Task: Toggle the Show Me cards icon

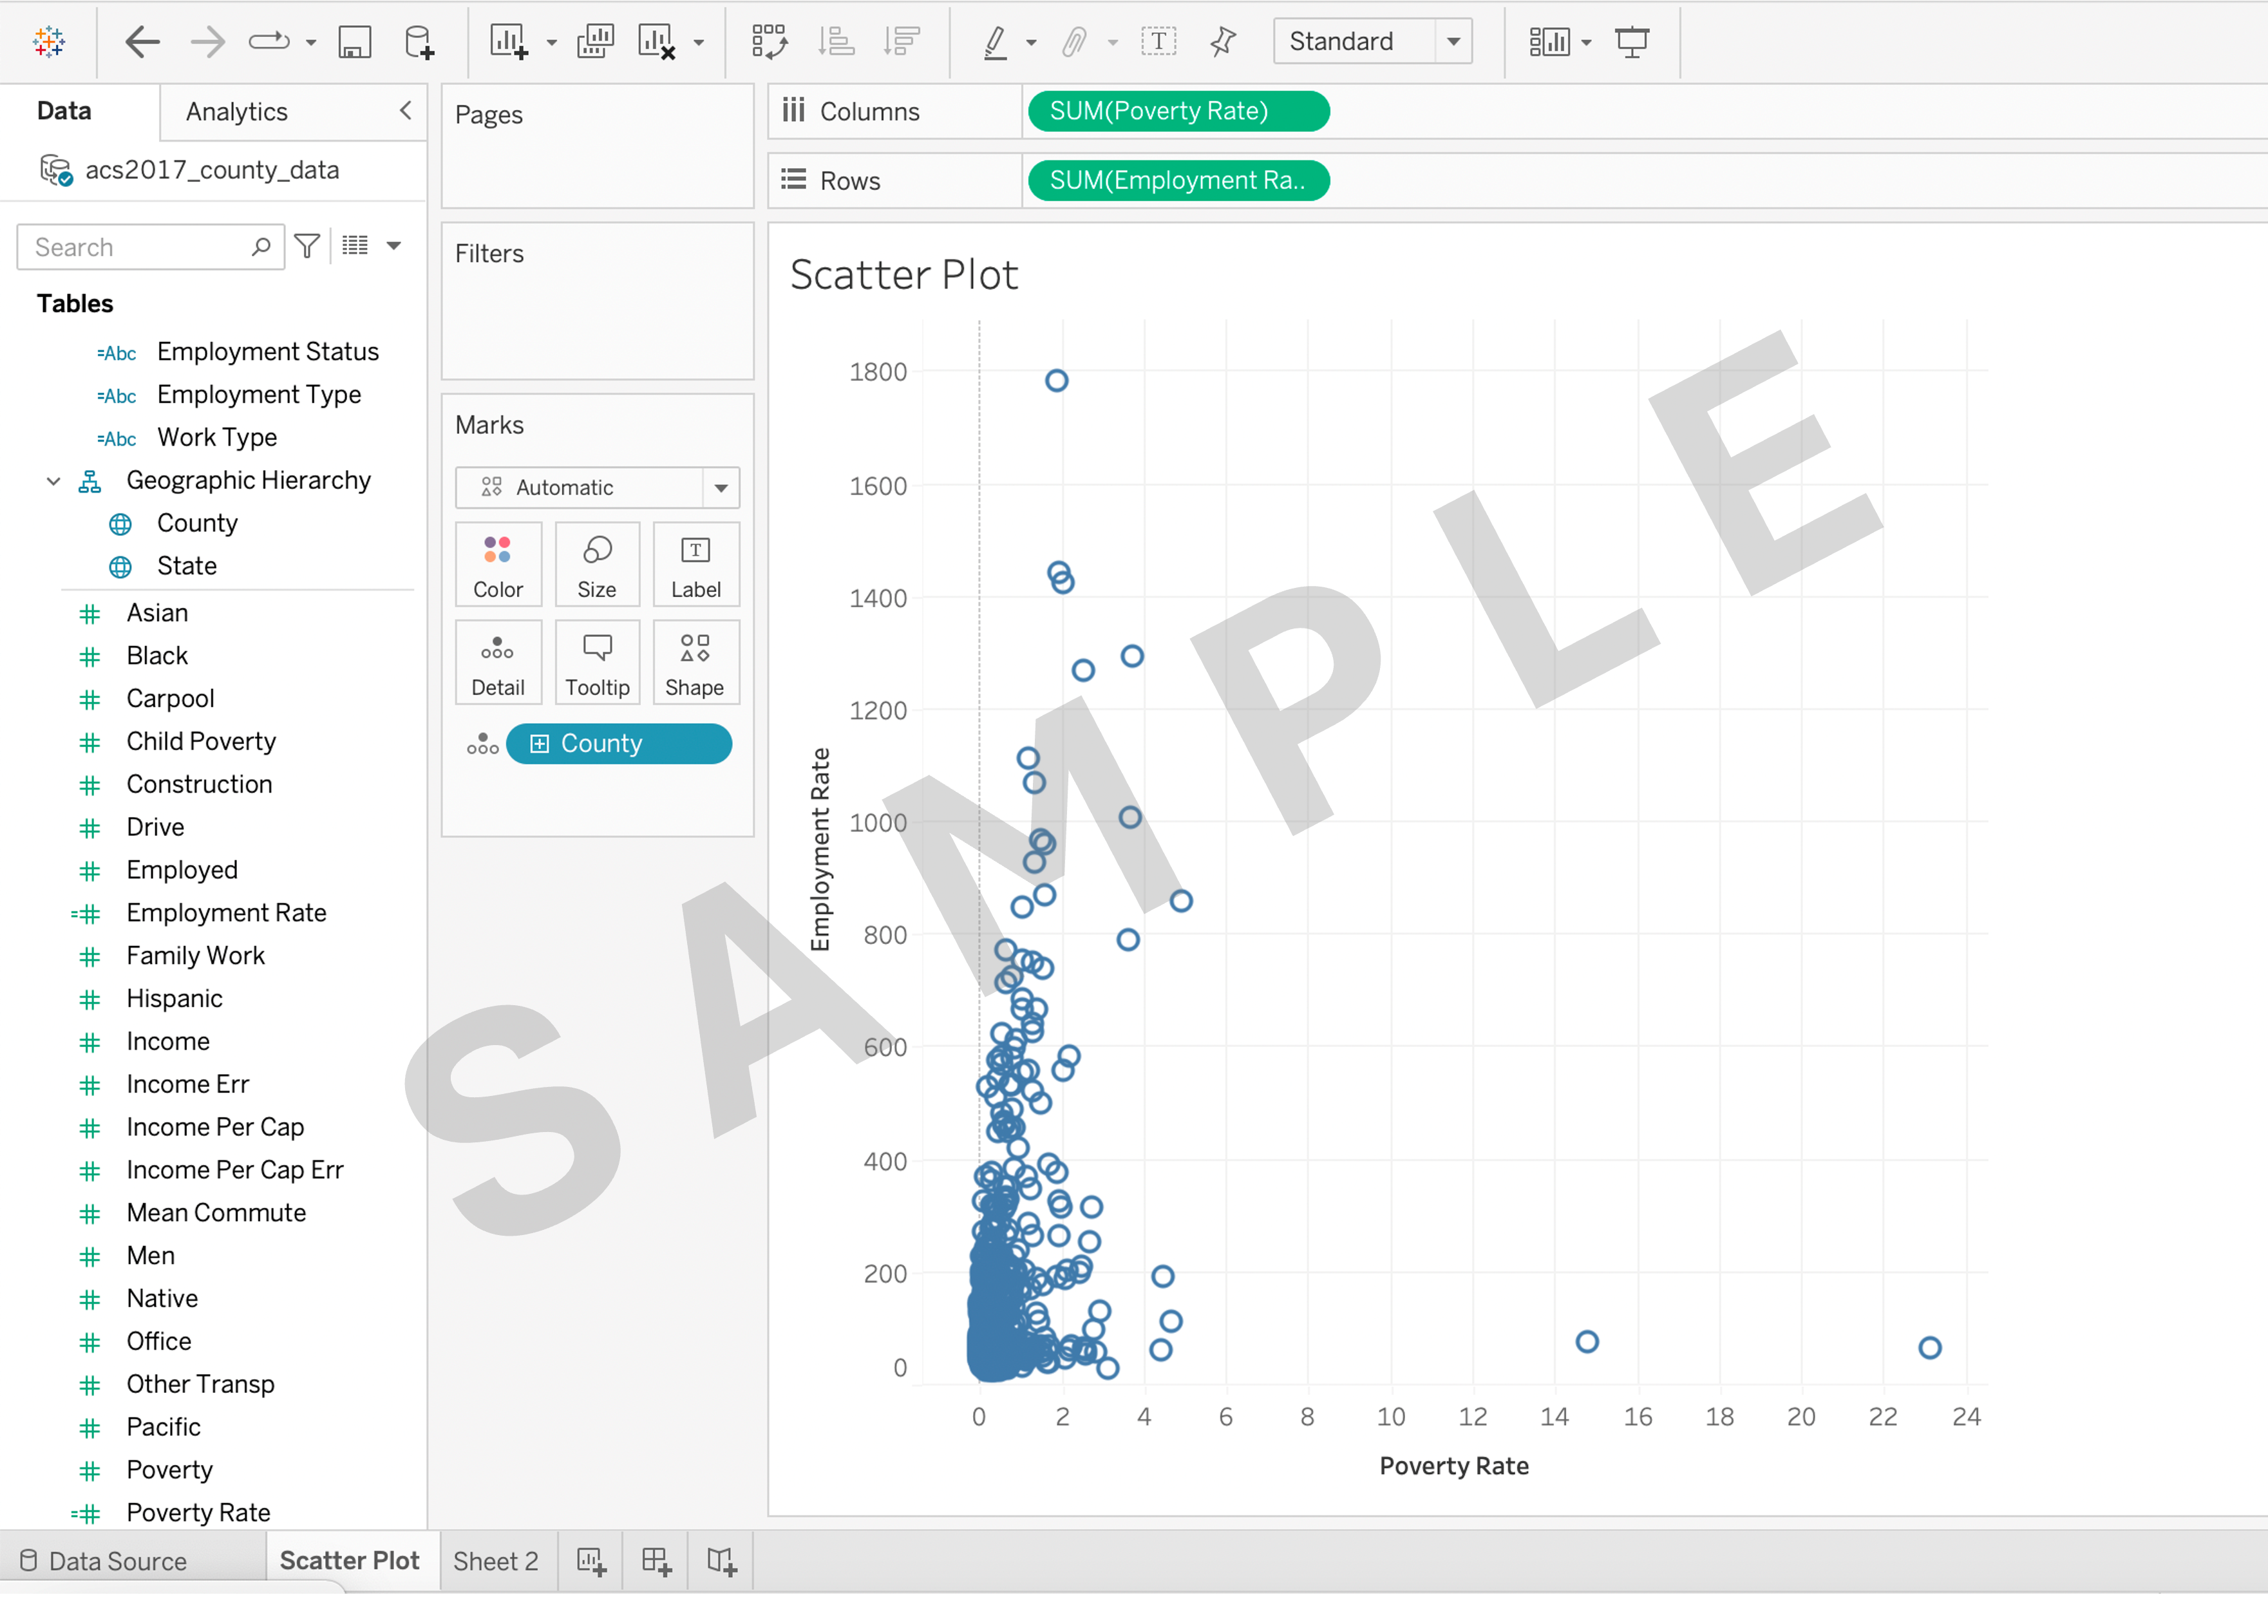Action: click(x=1549, y=42)
